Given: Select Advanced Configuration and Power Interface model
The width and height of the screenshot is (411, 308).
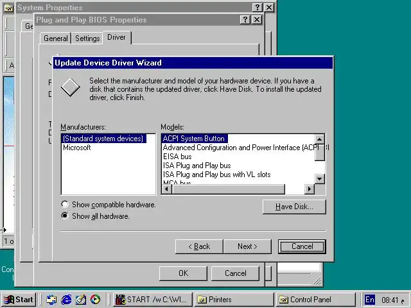Looking at the screenshot, I should point(238,148).
